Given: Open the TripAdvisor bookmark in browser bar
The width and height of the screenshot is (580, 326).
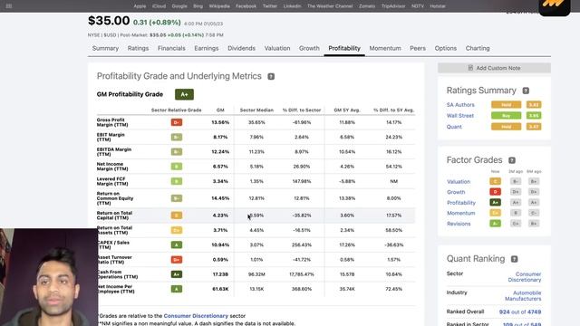Looking at the screenshot, I should [x=393, y=6].
